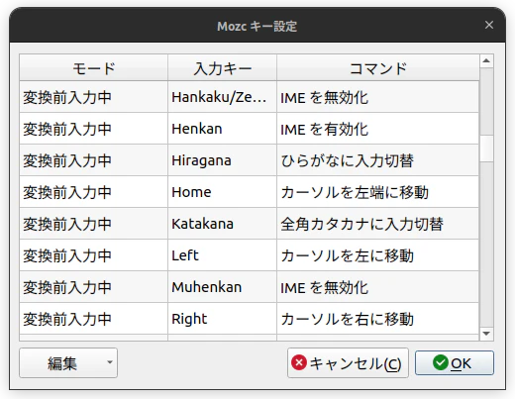
Task: Click the IME を有効化 command cell
Action: [378, 129]
